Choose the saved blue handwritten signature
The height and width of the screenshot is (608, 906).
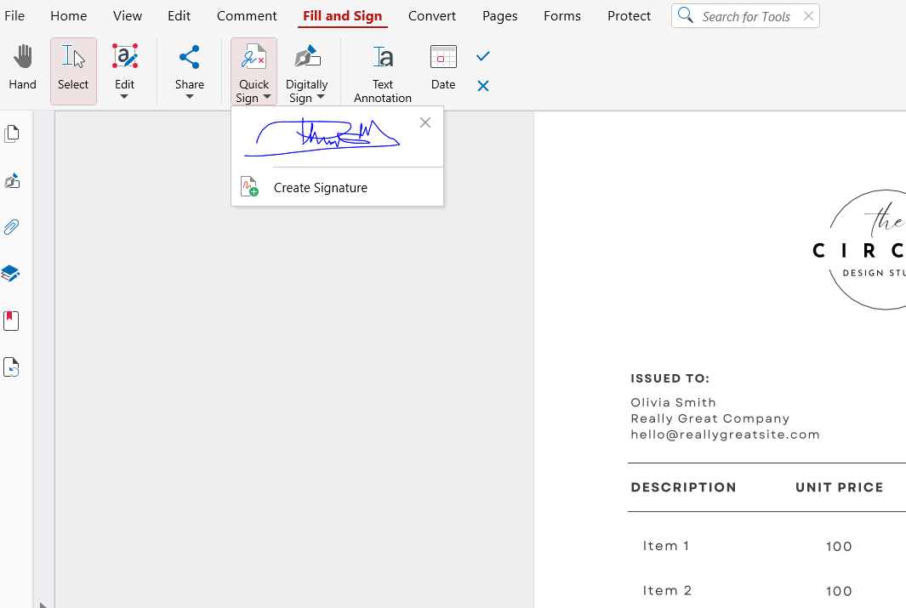coord(322,137)
